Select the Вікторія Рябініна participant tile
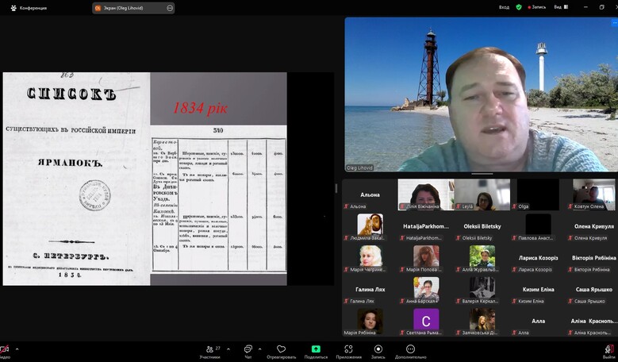Image resolution: width=618 pixels, height=362 pixels. point(593,258)
